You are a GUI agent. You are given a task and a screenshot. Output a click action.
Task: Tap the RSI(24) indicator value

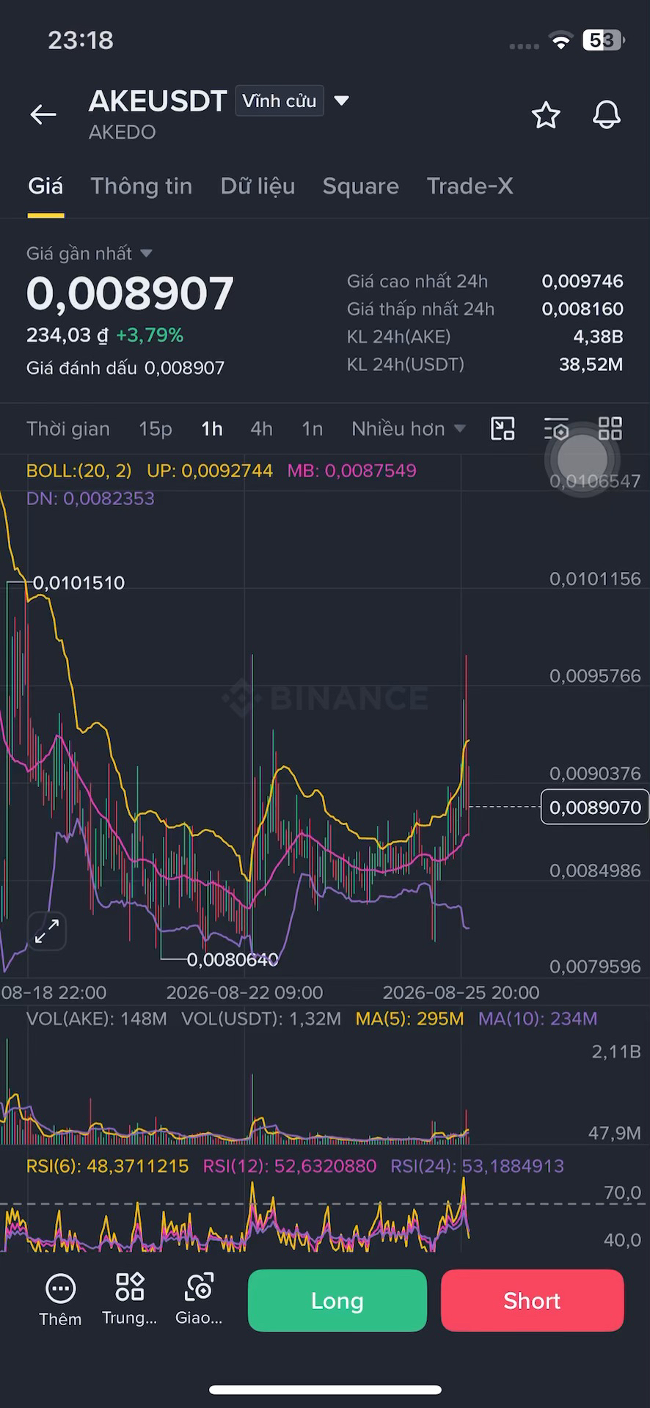click(x=478, y=1166)
